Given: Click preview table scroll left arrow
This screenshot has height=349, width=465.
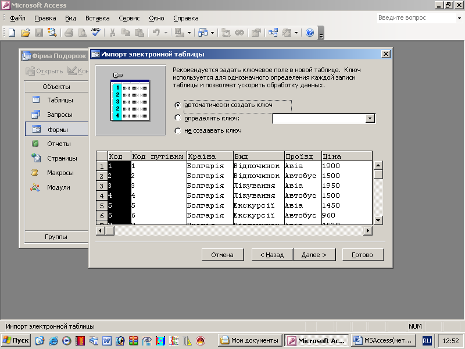Looking at the screenshot, I should pos(100,230).
